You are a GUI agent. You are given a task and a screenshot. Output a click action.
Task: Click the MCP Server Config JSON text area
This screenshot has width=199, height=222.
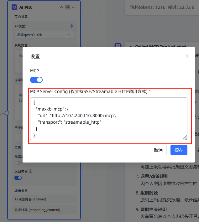click(108, 118)
